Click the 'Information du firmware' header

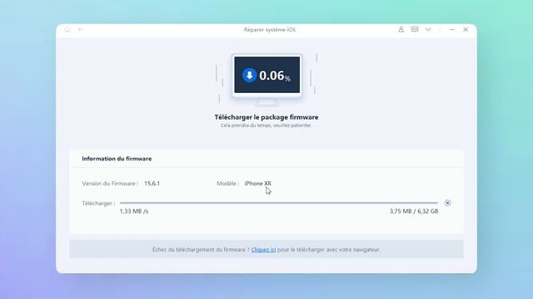coord(117,159)
